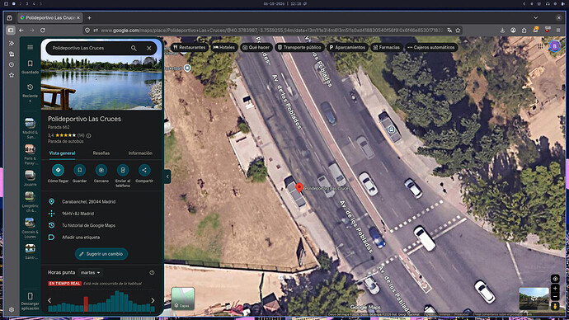The width and height of the screenshot is (569, 320).
Task: Click the search magnifier icon
Action: [x=134, y=48]
